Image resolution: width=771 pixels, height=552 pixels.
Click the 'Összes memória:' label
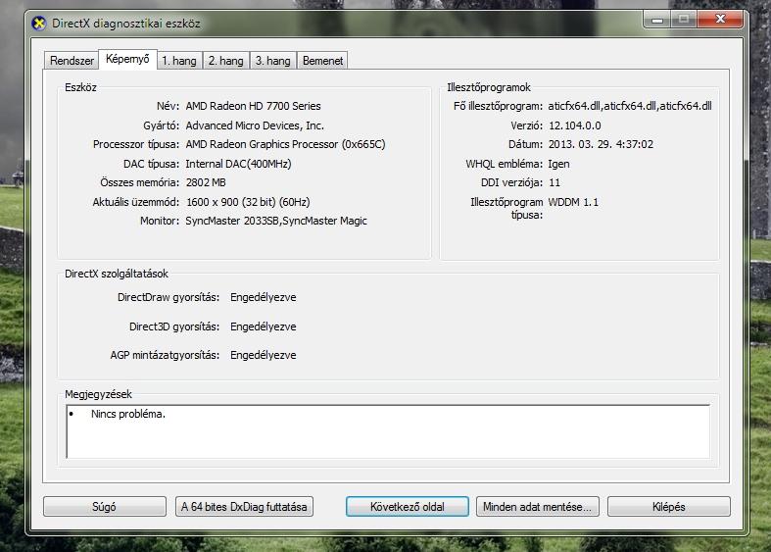(x=140, y=182)
